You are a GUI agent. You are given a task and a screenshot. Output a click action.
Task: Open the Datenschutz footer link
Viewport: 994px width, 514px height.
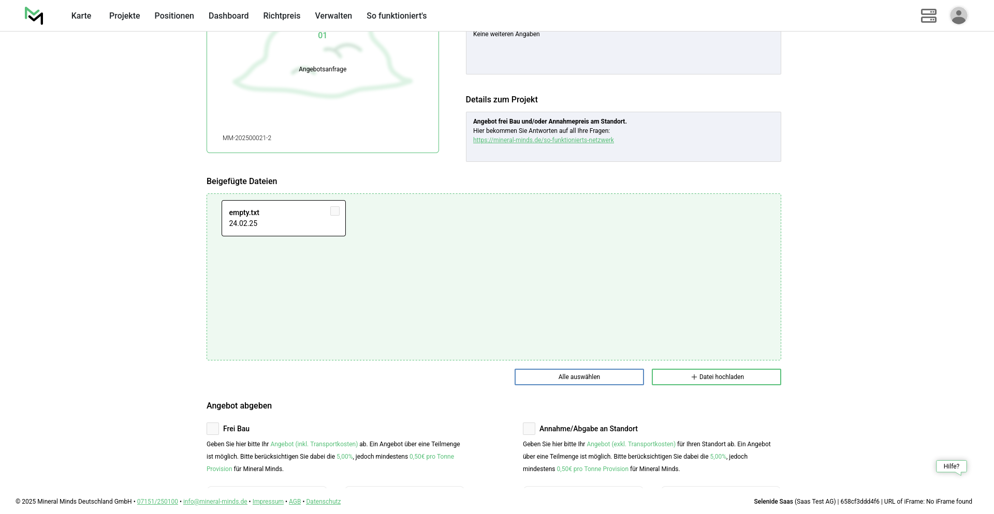click(x=323, y=502)
